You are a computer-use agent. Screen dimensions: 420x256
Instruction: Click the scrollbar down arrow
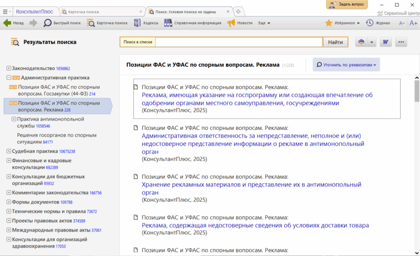point(417,253)
